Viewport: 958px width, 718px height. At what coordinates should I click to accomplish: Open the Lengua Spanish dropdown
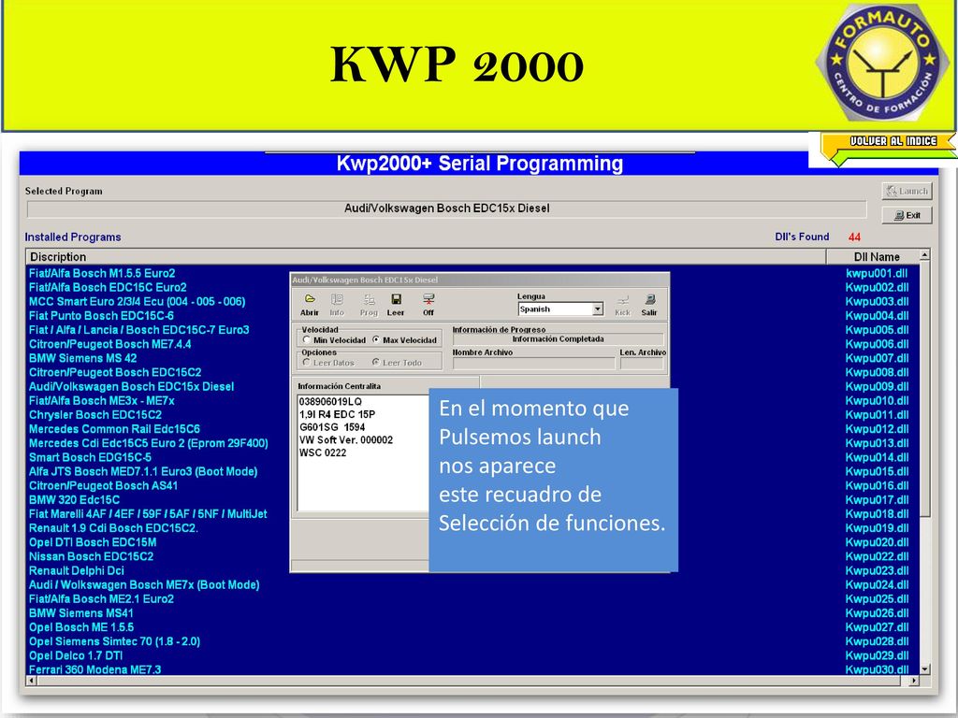point(598,309)
